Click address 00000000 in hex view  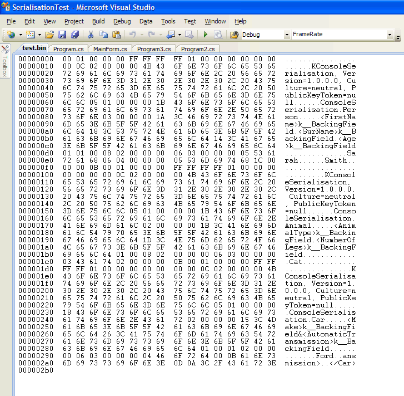[36, 59]
